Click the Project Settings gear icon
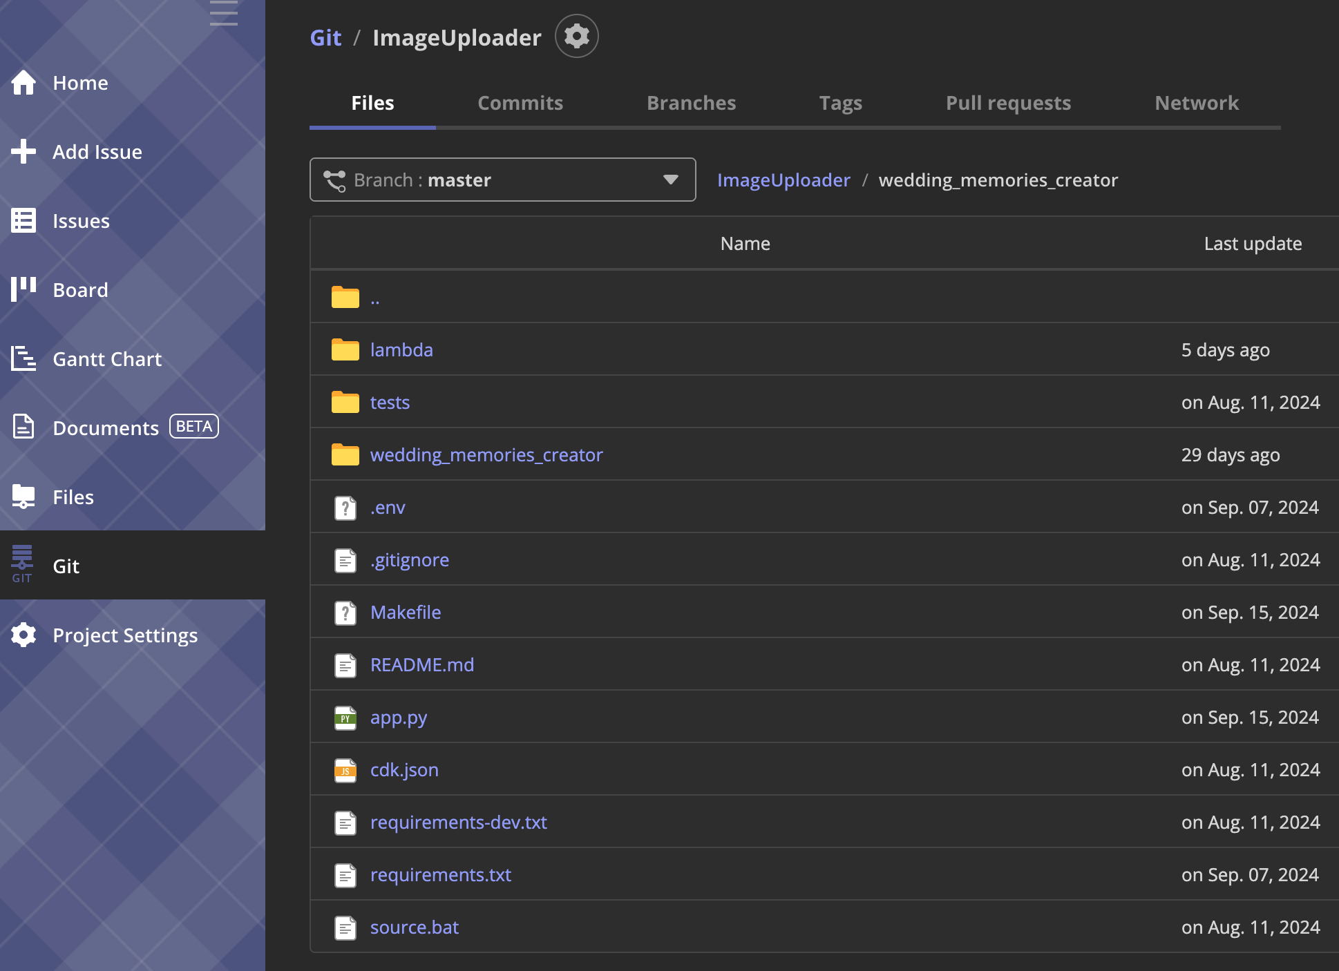The height and width of the screenshot is (971, 1339). [23, 635]
